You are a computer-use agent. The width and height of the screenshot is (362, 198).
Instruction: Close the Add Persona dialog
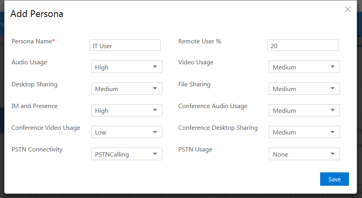tap(347, 9)
